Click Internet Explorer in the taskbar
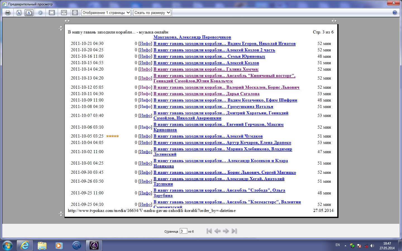The image size is (402, 251). 25,245
